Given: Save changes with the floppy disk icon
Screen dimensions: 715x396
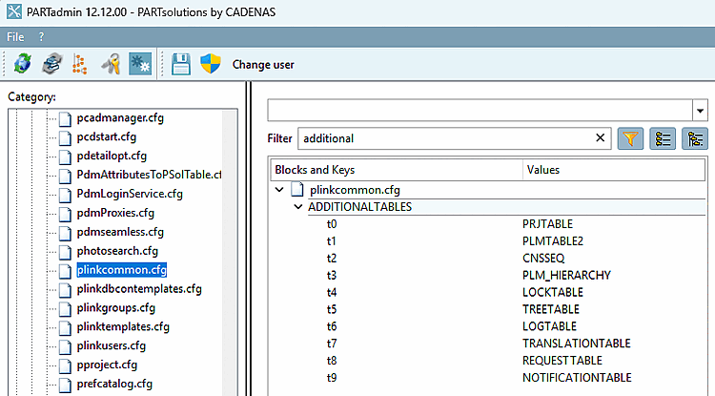Looking at the screenshot, I should (181, 64).
